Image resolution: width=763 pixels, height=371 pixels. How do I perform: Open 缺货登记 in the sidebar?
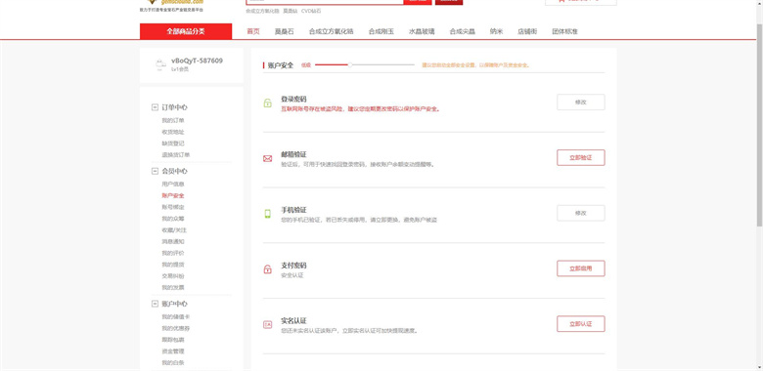click(x=173, y=144)
